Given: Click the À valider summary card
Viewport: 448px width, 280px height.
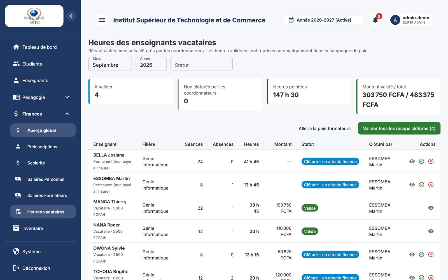Looking at the screenshot, I should point(130,92).
